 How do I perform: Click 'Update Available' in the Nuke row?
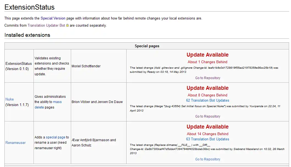[208, 88]
